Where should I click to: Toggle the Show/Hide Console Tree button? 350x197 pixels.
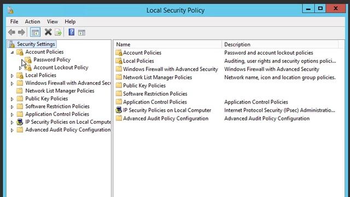click(35, 32)
